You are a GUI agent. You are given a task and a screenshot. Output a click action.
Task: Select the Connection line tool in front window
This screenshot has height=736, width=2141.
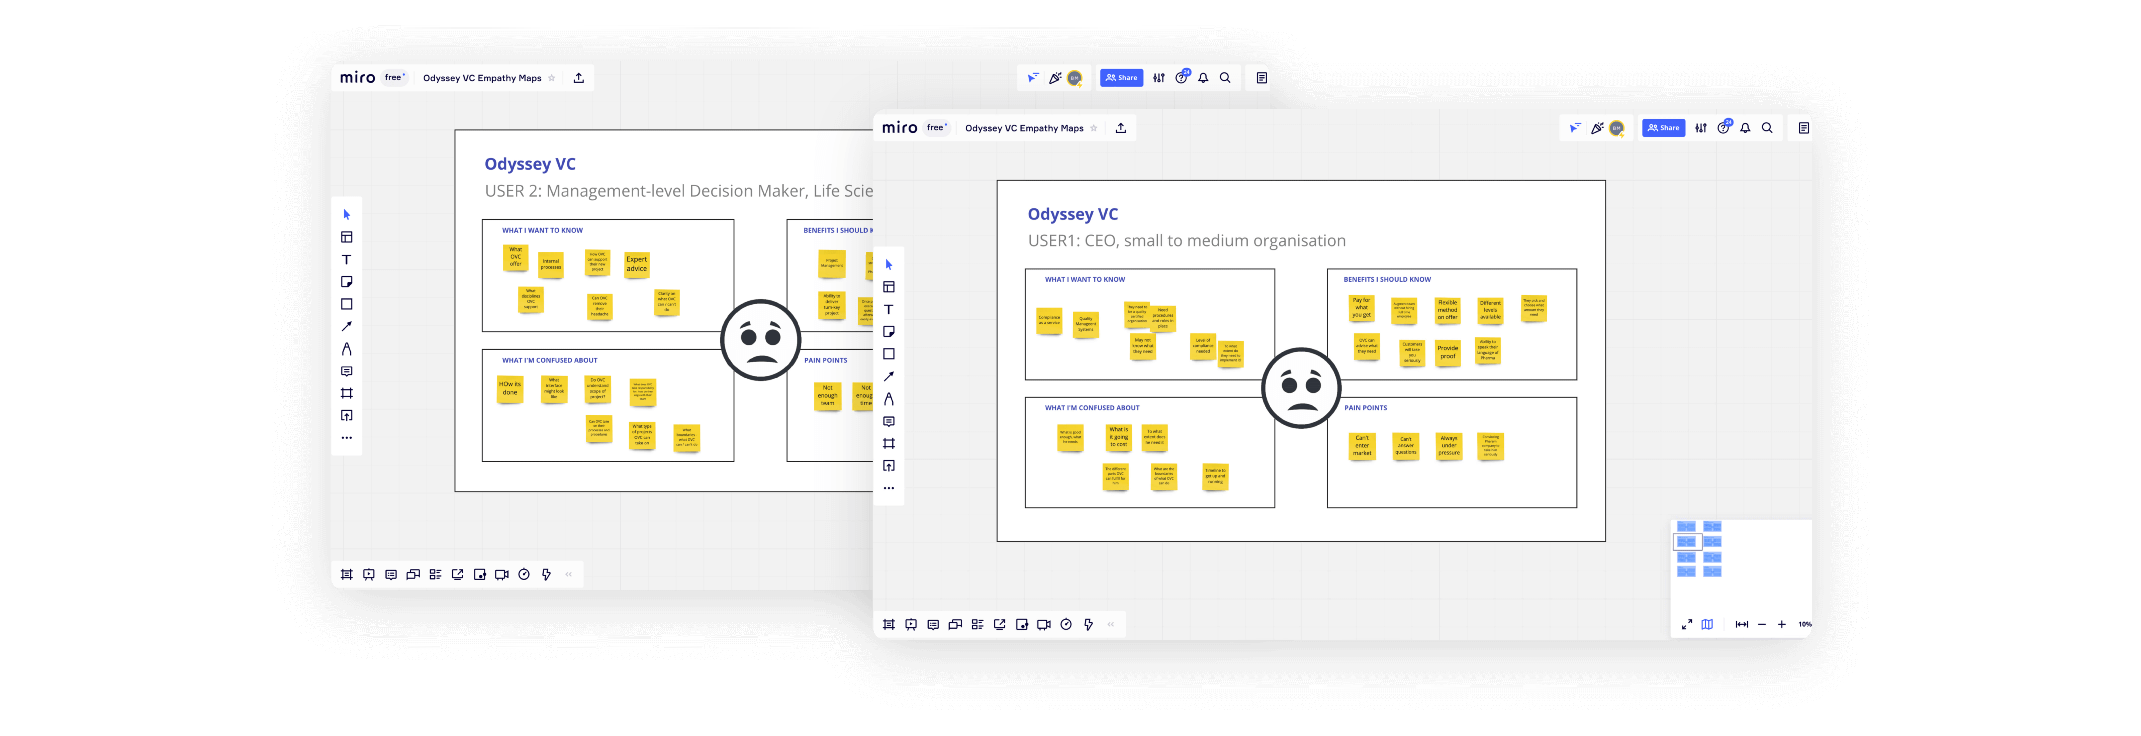click(x=889, y=376)
